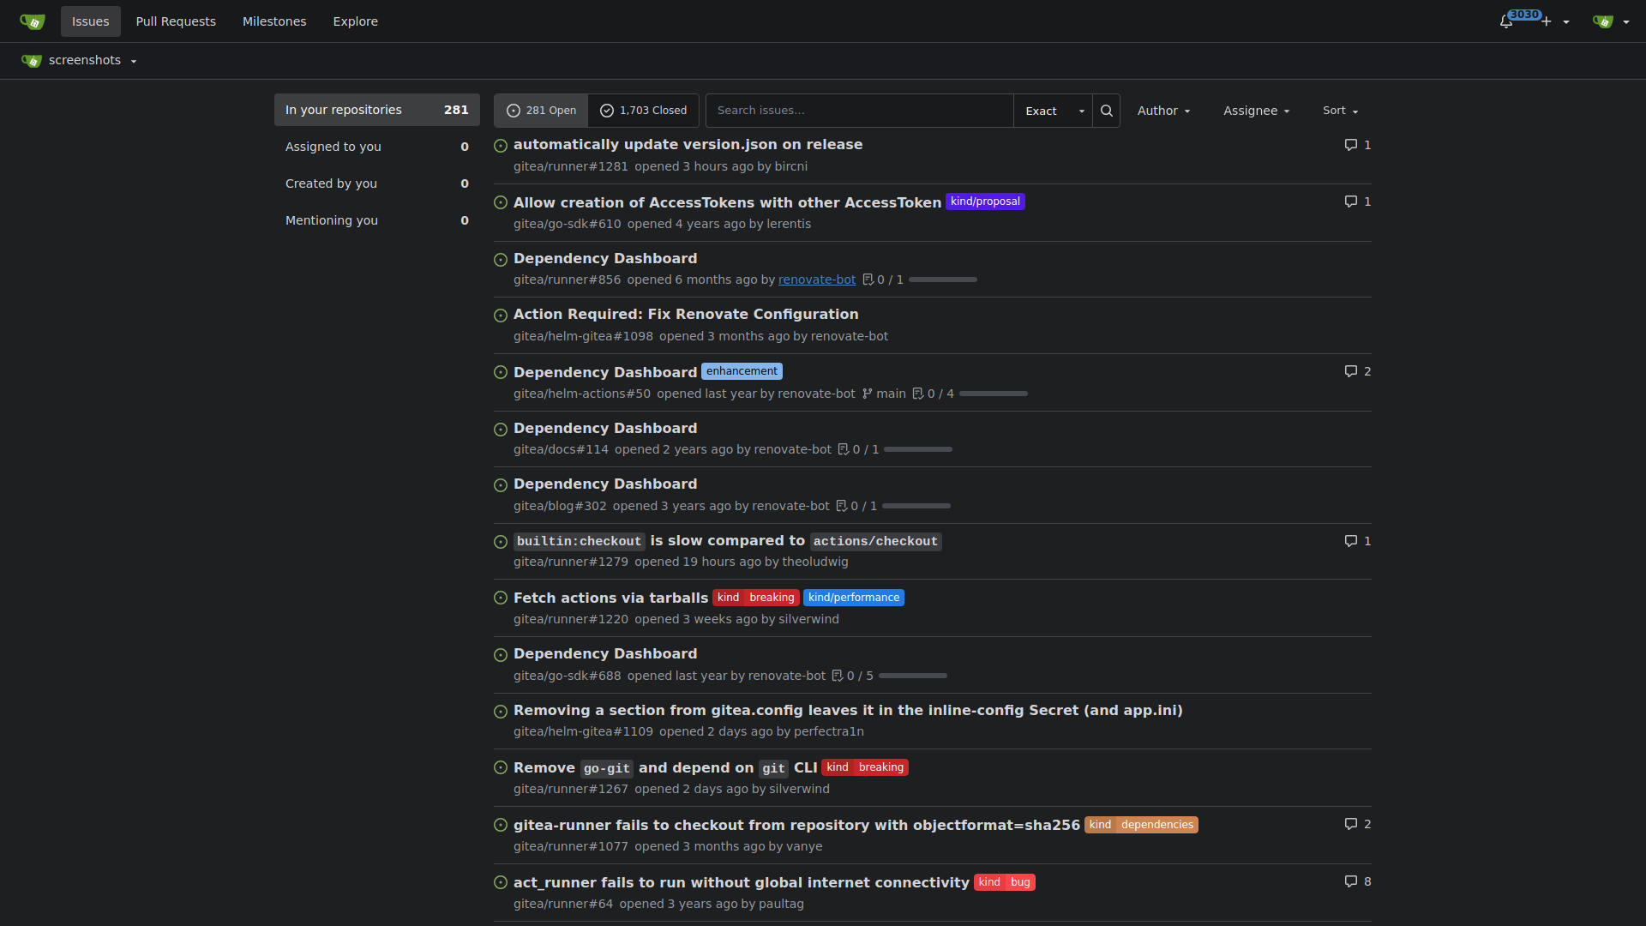Filter by Assigned to you
The height and width of the screenshot is (926, 1646).
pos(377,147)
